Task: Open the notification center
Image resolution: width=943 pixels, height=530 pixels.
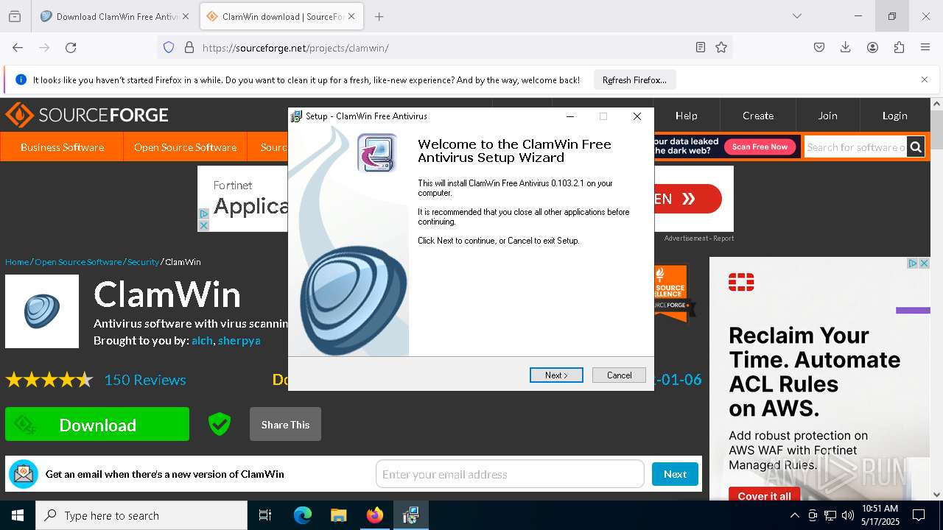Action: 919,515
